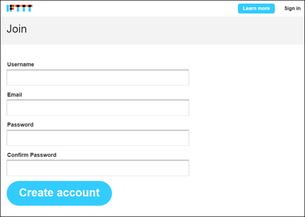
Task: Focus the Username input field
Action: point(98,77)
